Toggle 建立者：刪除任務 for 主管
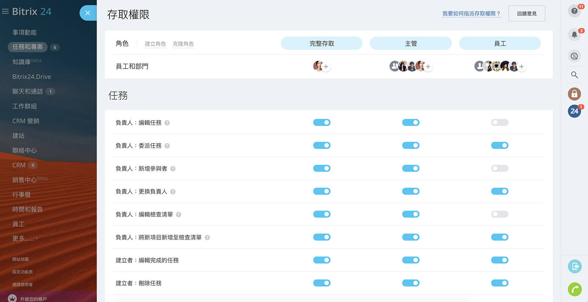This screenshot has width=588, height=302. click(x=411, y=283)
